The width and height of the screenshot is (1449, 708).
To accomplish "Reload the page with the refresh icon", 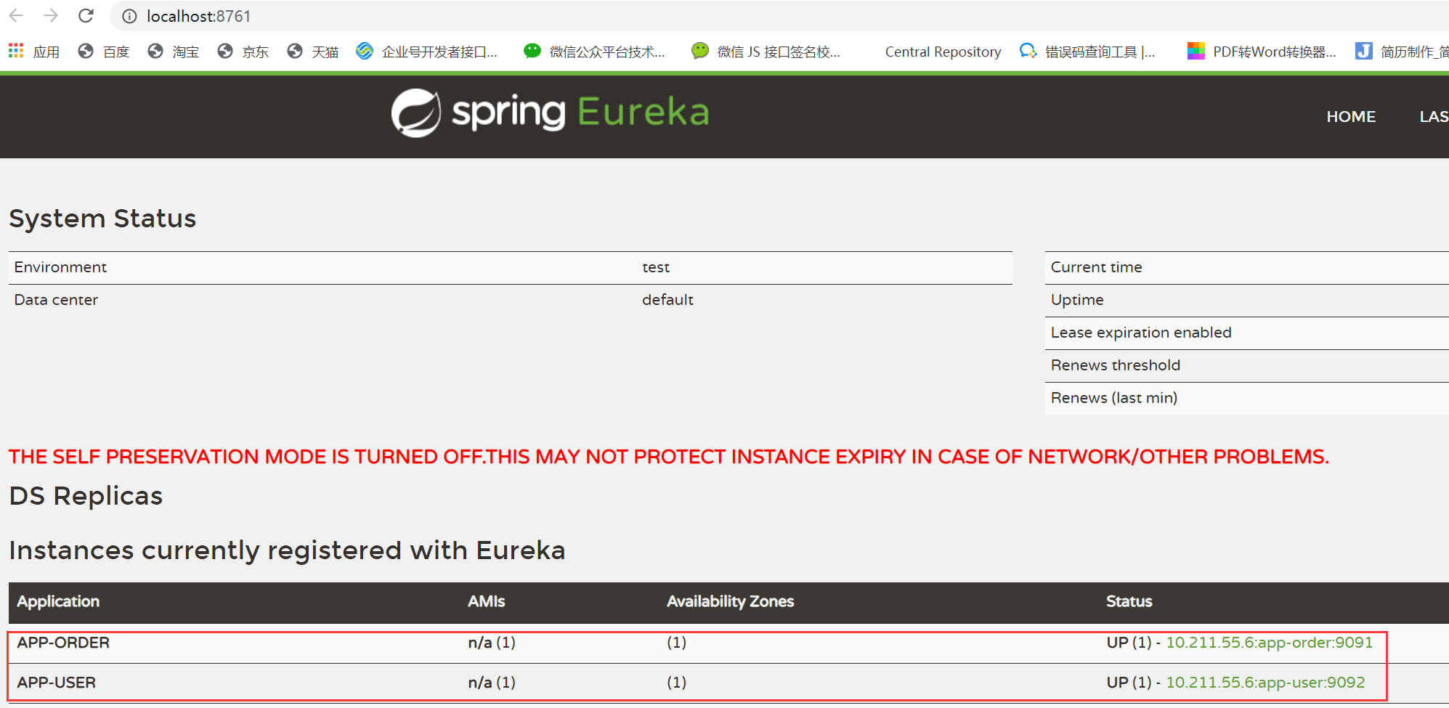I will (86, 15).
